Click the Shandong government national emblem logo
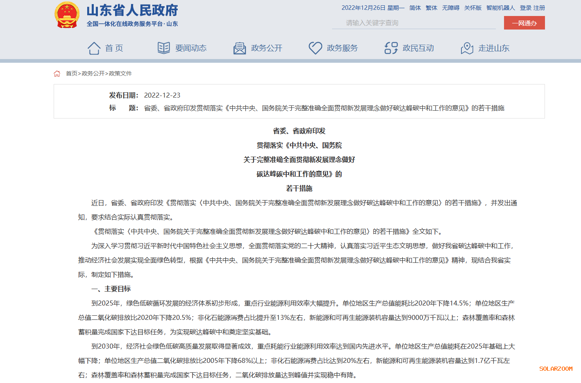The height and width of the screenshot is (383, 581). [67, 15]
